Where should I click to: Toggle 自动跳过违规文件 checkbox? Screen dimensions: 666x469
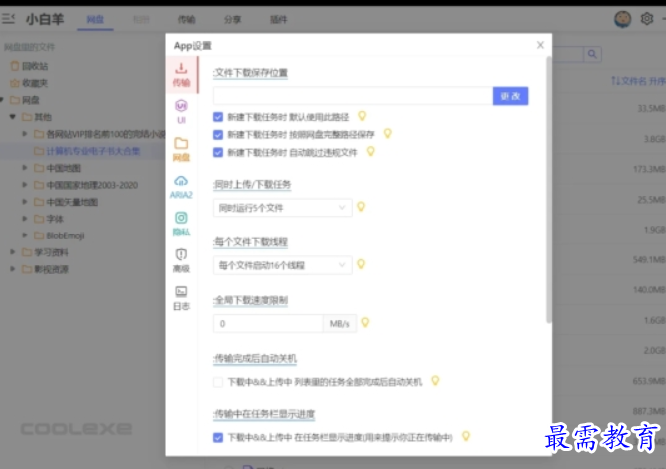pyautogui.click(x=218, y=153)
